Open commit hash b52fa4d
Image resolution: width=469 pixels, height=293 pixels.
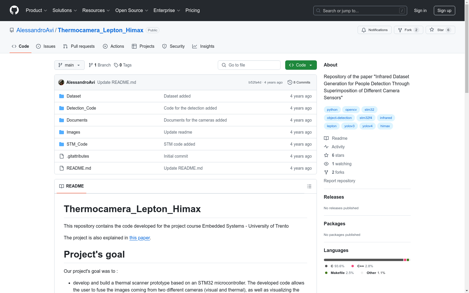[x=255, y=82]
